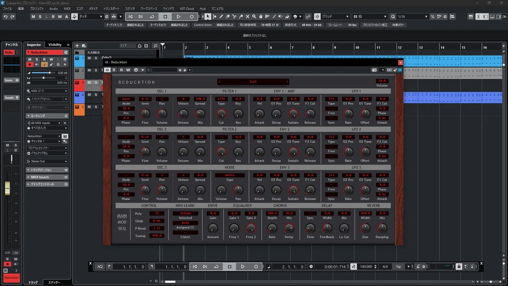This screenshot has height=286, width=508.
Task: Solo track 2 in track list
Action: (x=96, y=70)
